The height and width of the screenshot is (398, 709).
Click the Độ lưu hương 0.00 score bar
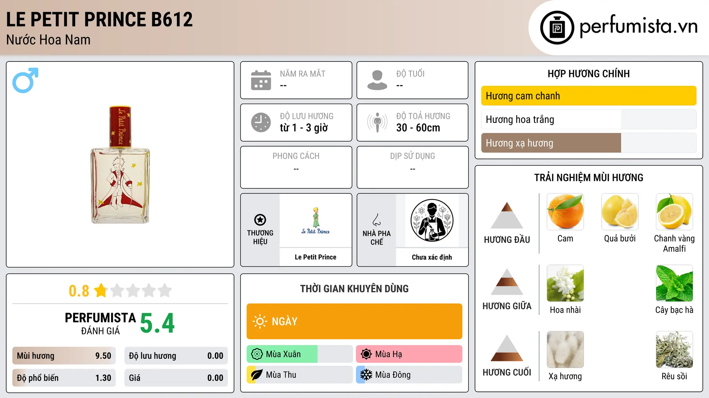176,356
